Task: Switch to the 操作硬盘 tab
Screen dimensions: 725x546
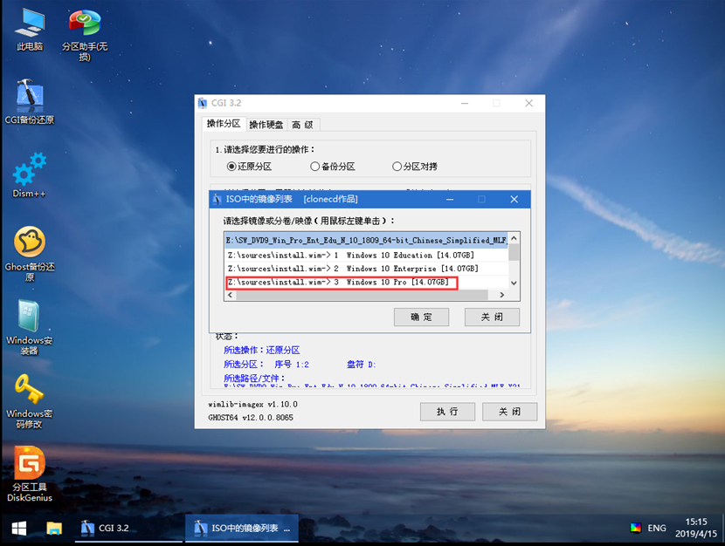Action: 266,125
